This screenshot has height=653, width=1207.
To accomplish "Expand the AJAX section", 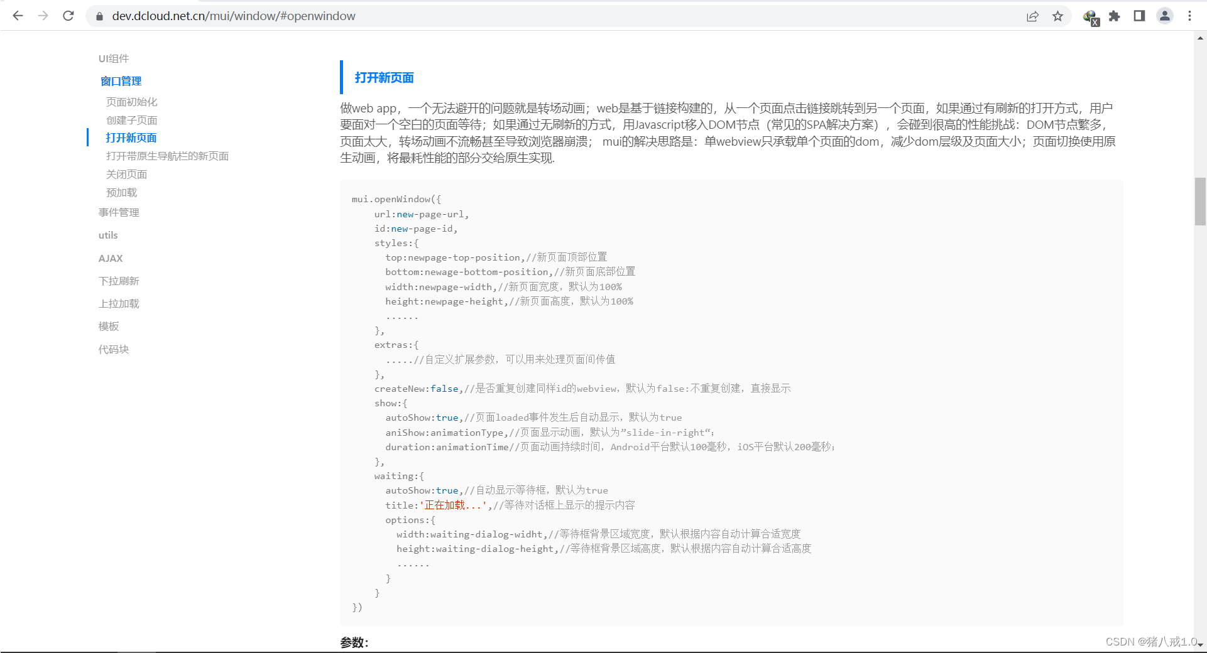I will (111, 258).
